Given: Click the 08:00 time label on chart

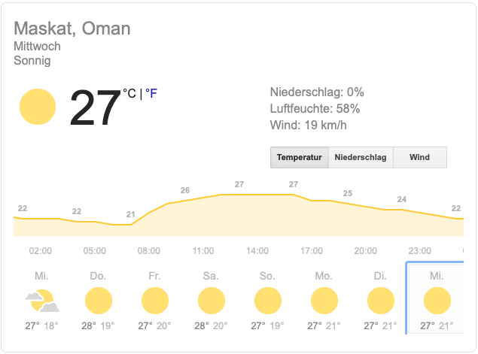Looking at the screenshot, I should point(149,251).
